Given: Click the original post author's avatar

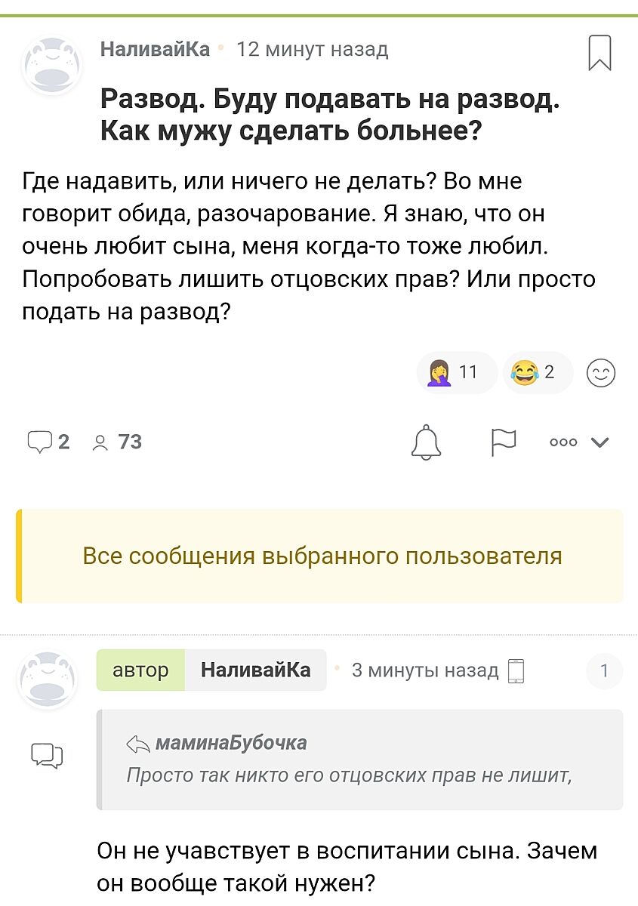Looking at the screenshot, I should [51, 65].
